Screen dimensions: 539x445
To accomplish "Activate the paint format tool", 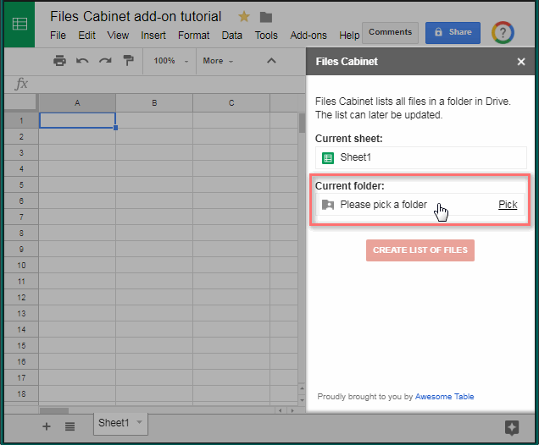I will tap(128, 61).
